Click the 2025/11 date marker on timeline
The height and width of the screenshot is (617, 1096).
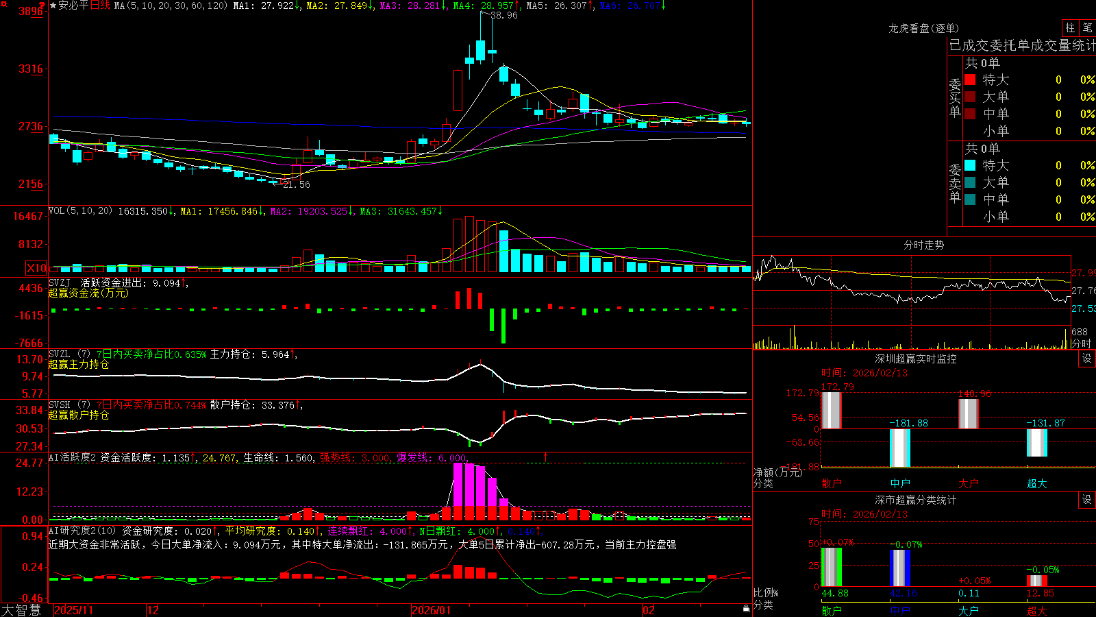tap(73, 610)
